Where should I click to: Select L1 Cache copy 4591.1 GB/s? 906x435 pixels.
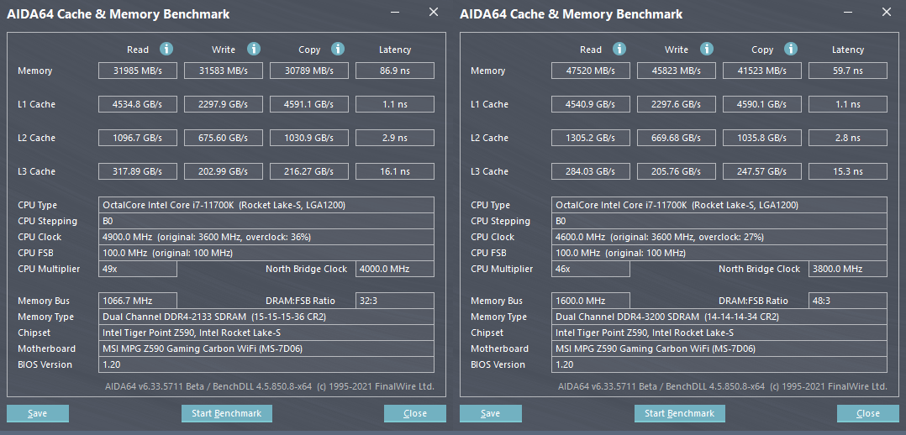click(309, 104)
